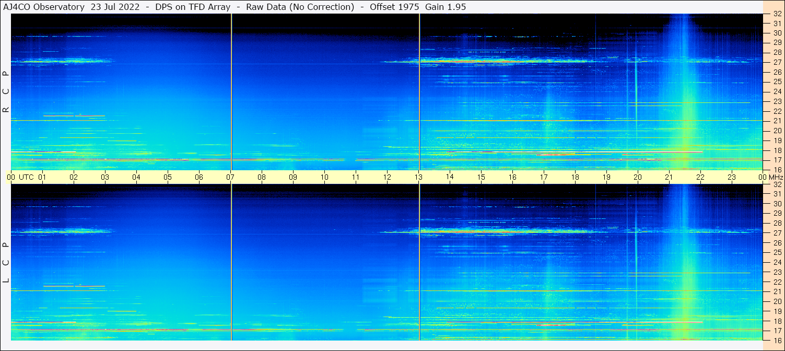Click the "10" hour tick on time axis
Screen dimensions: 785x351
[324, 177]
